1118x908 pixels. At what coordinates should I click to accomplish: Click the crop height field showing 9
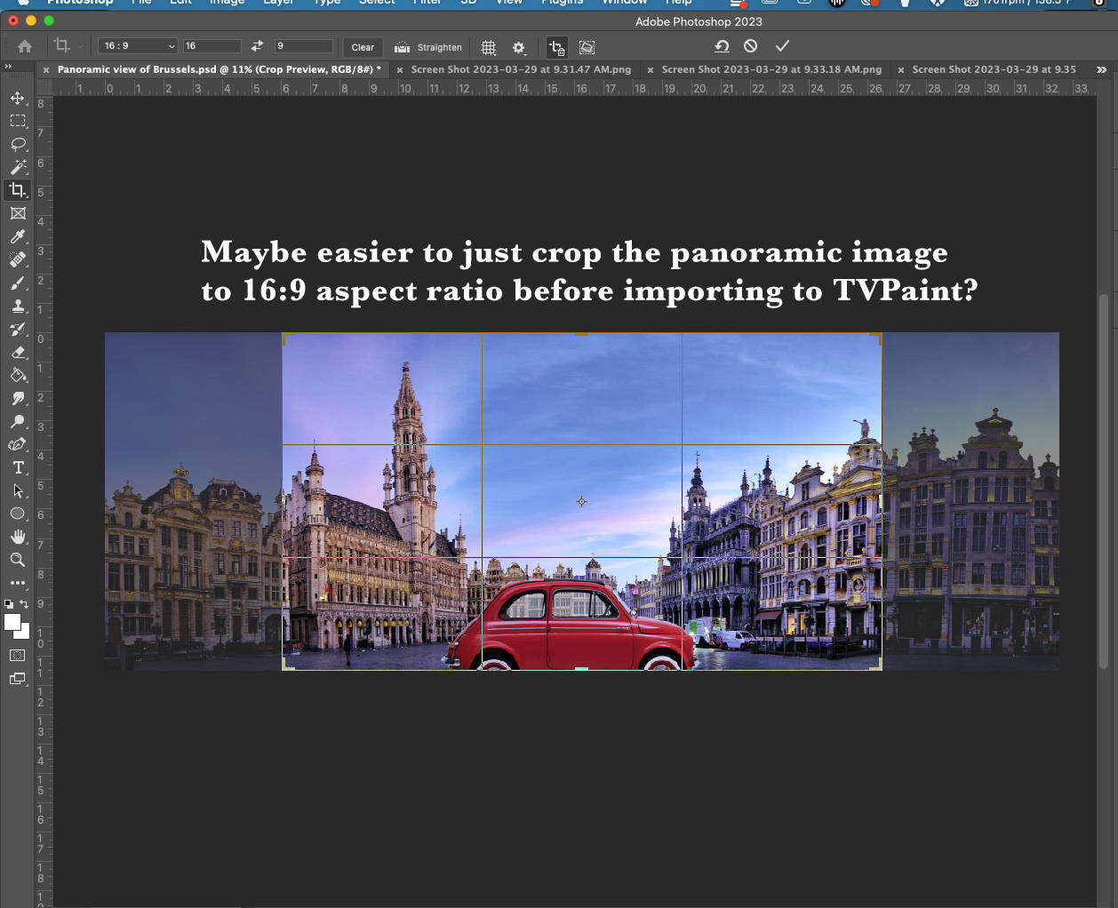tap(304, 46)
